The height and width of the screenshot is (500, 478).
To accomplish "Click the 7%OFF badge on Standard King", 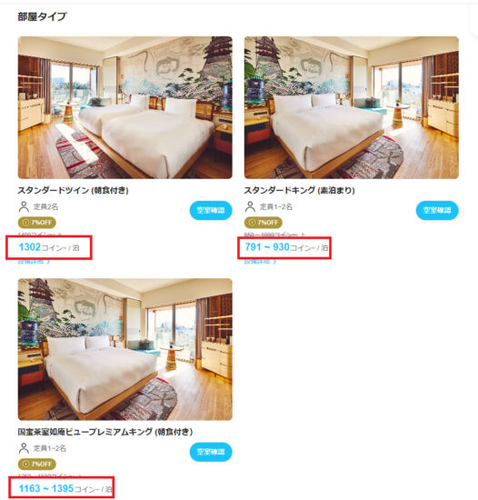I will (x=264, y=222).
